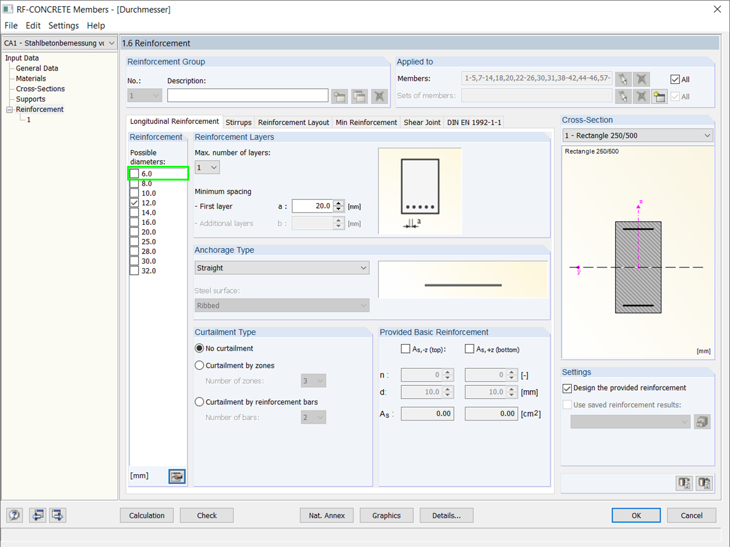This screenshot has width=730, height=547.
Task: Click the Description input field
Action: click(x=248, y=95)
